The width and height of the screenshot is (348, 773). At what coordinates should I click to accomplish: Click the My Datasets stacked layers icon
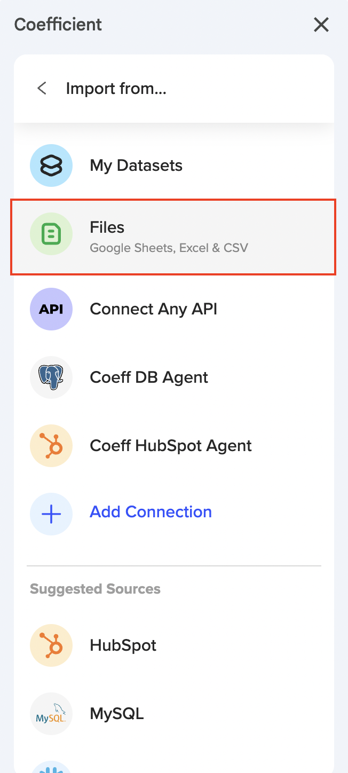coord(51,165)
